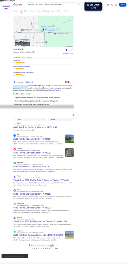This screenshot has height=264, width=130.
Task: Click the Share icon beside Directions
Action: 71,50
